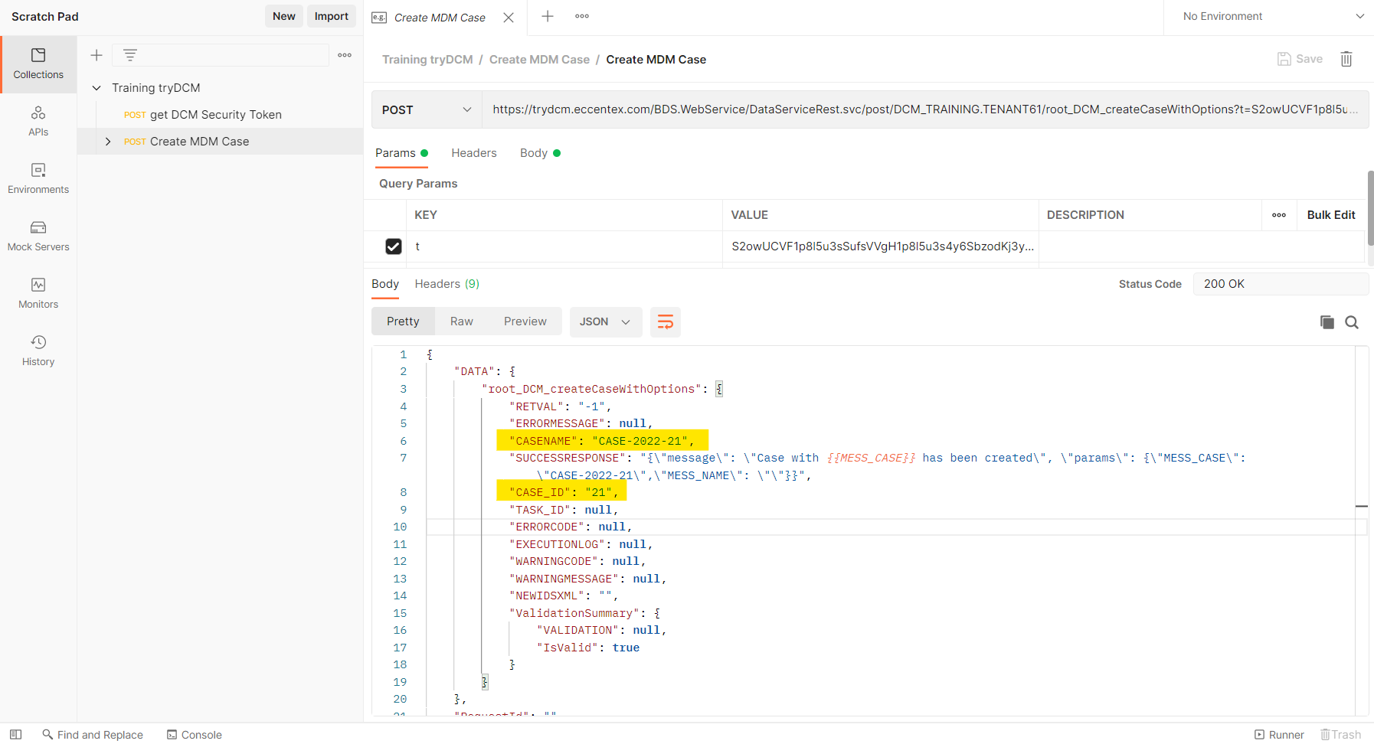This screenshot has width=1374, height=744.
Task: Open a new request tab
Action: (x=548, y=16)
